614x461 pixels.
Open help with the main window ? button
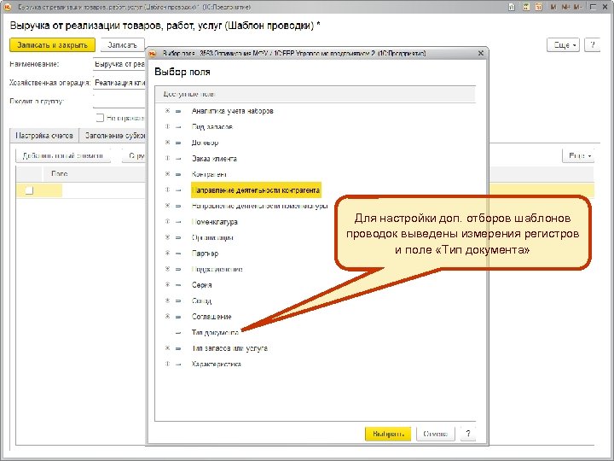[x=592, y=45]
